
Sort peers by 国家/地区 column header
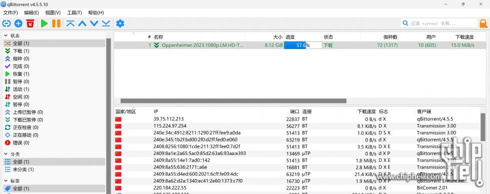coord(126,111)
